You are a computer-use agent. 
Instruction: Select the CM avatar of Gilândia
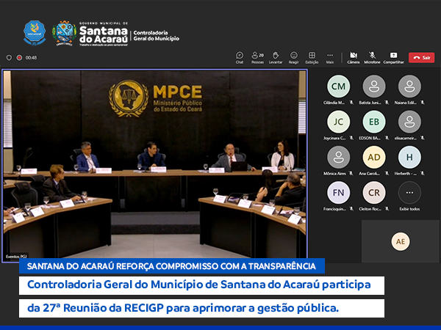point(338,86)
